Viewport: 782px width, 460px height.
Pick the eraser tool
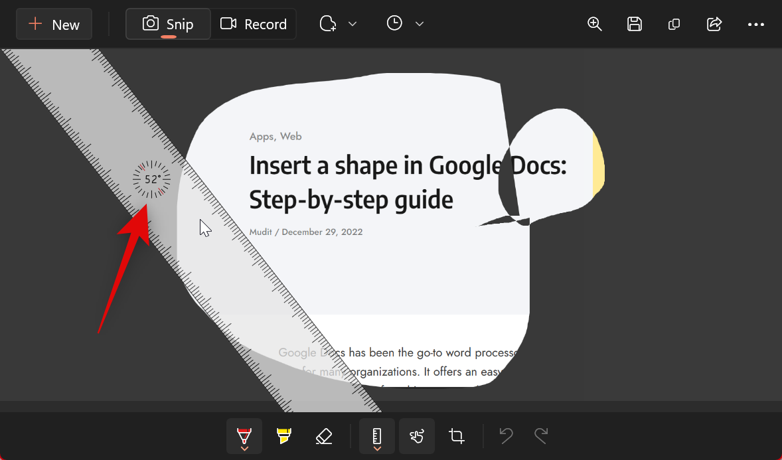(x=323, y=436)
